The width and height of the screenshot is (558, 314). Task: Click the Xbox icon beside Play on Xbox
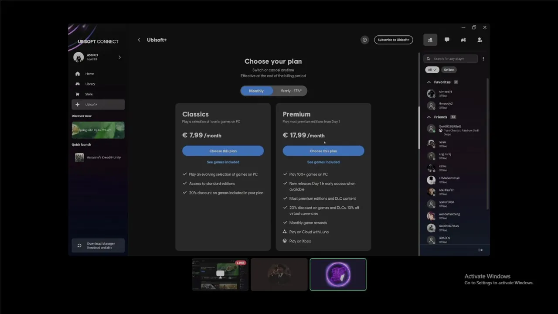(285, 241)
